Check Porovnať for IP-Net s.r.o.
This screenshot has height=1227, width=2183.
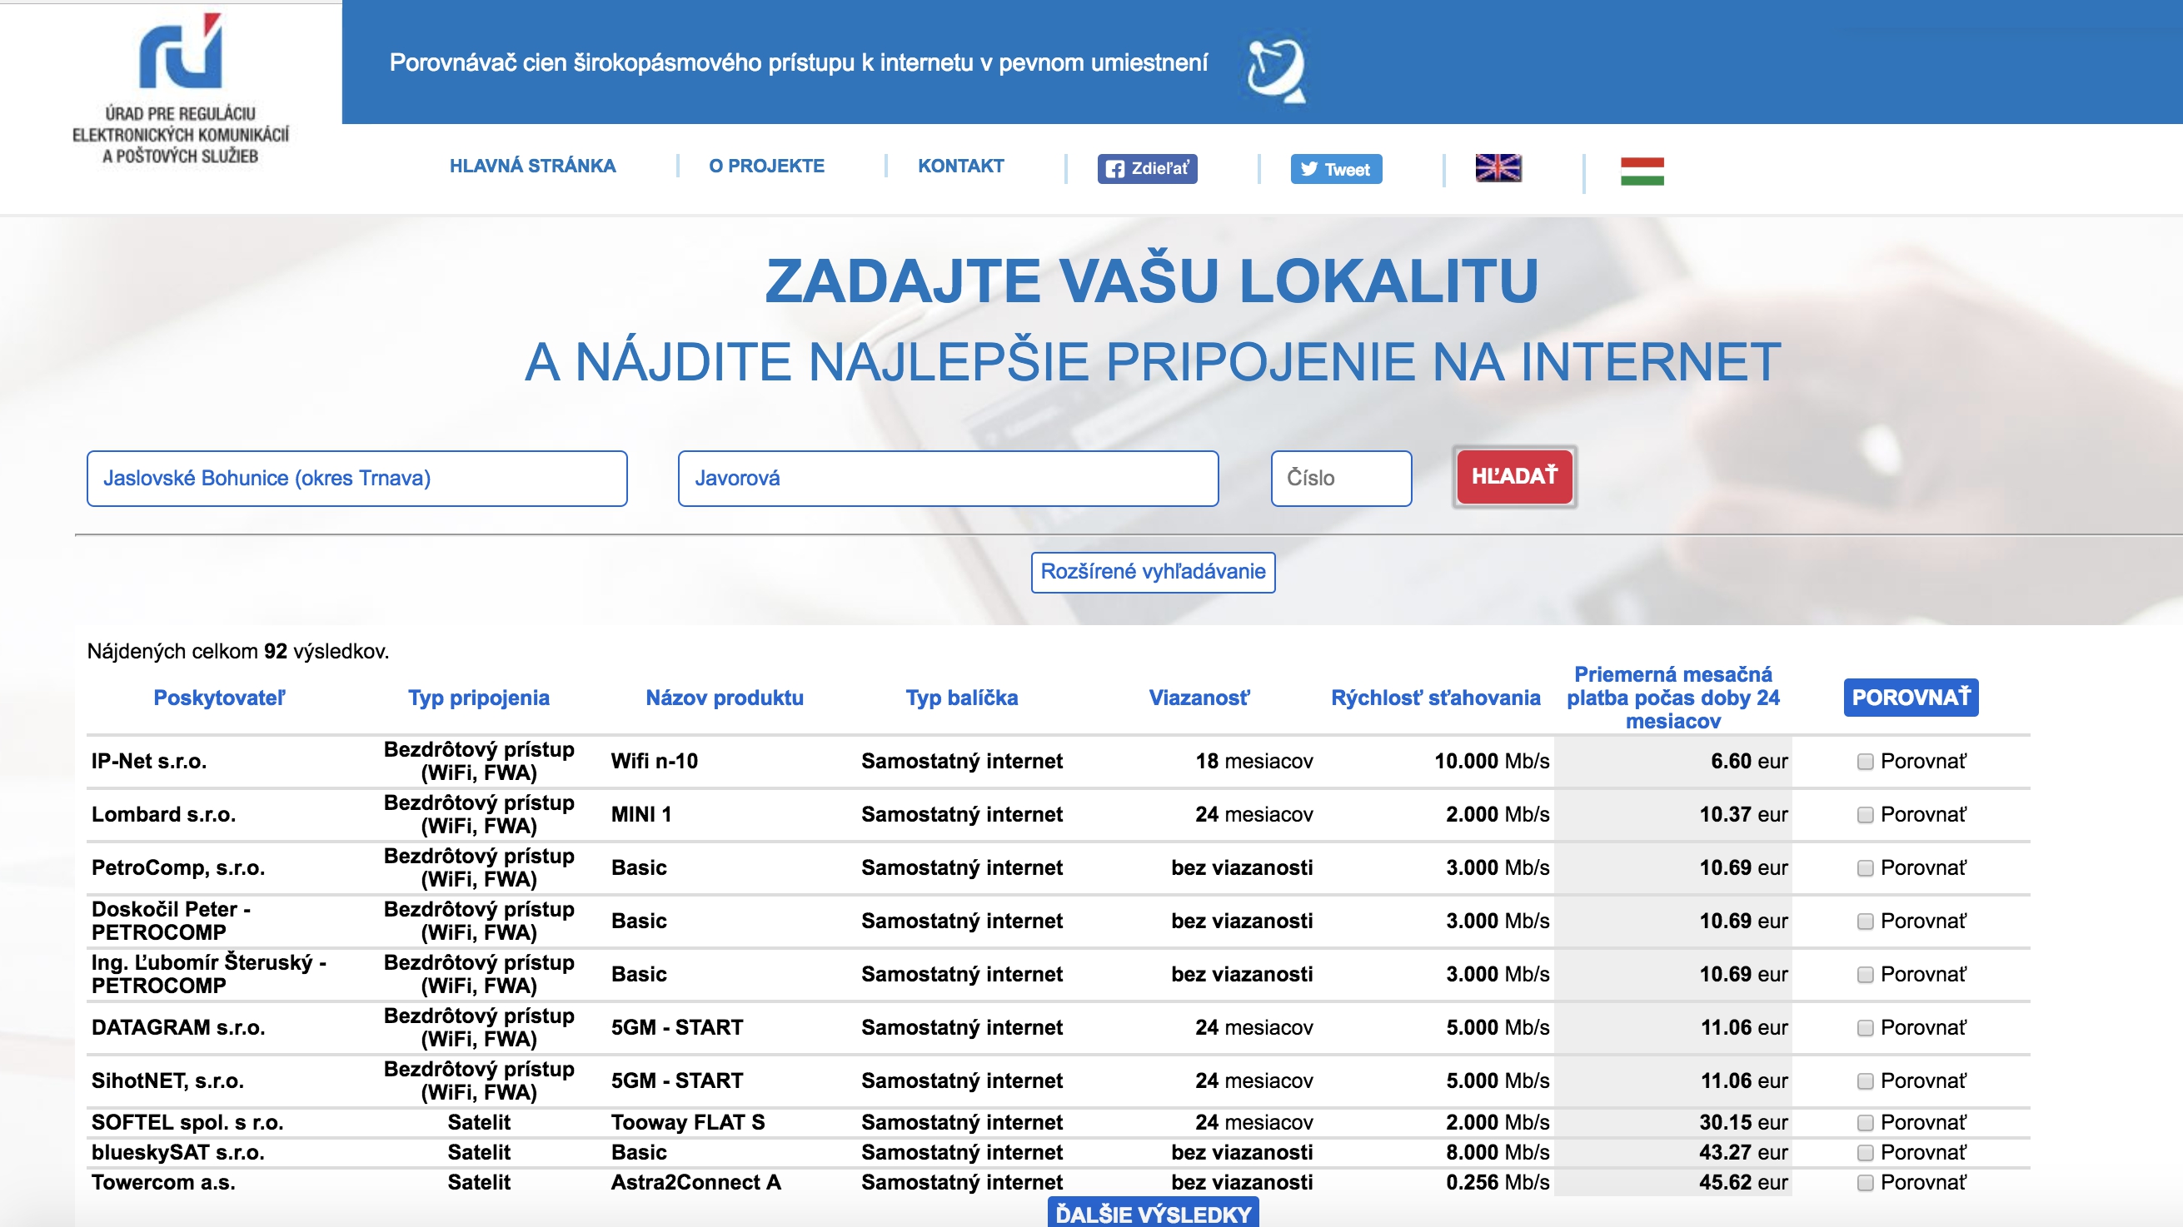tap(1864, 762)
